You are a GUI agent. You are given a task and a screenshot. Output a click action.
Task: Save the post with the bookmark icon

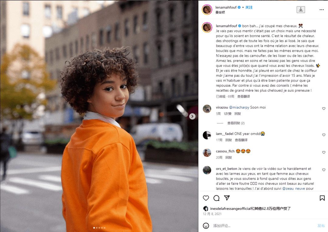322,198
